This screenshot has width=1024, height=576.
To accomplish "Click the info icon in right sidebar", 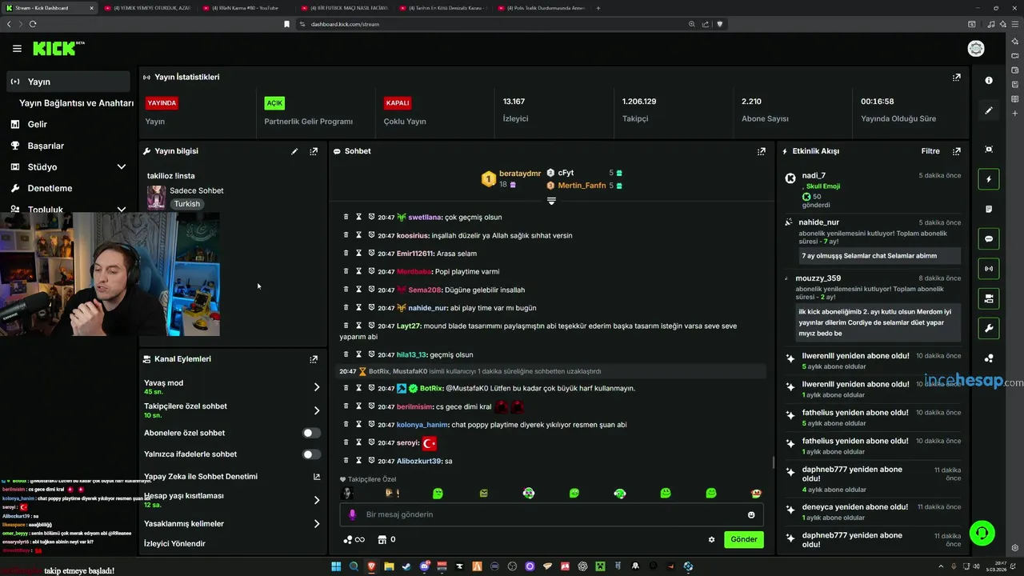I will 989,80.
